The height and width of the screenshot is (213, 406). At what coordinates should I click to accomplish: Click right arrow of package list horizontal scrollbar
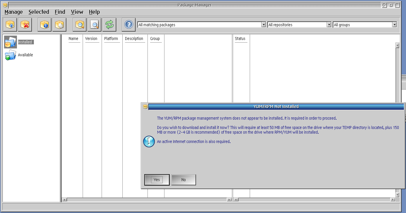click(229, 200)
